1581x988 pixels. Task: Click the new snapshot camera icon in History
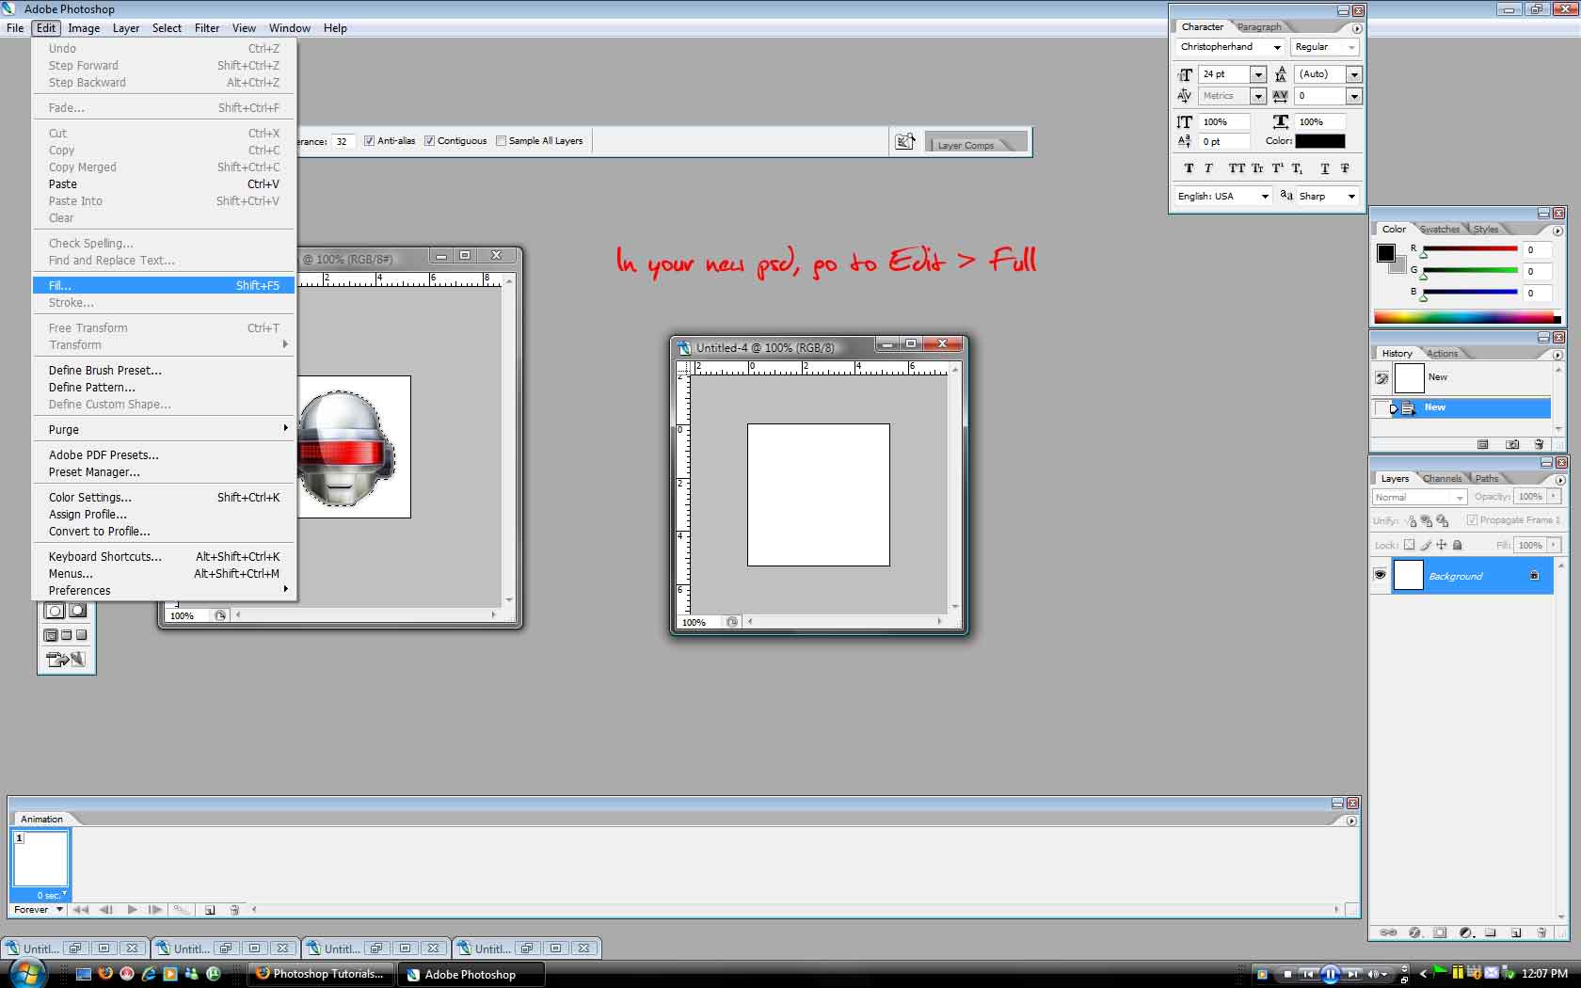coord(1511,444)
